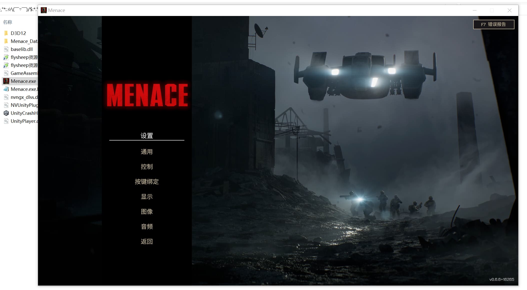
Task: Click the Menace window title icon
Action: 44,10
